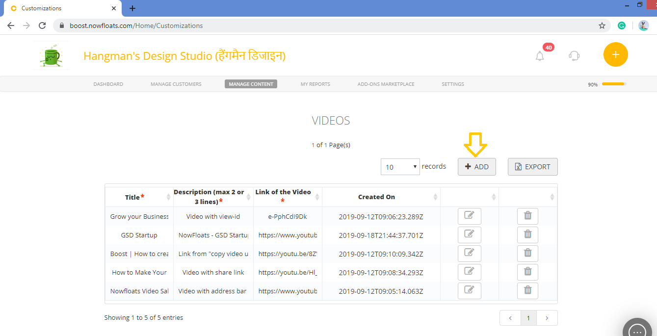Delete the 'GSD Startup' video row

click(527, 235)
